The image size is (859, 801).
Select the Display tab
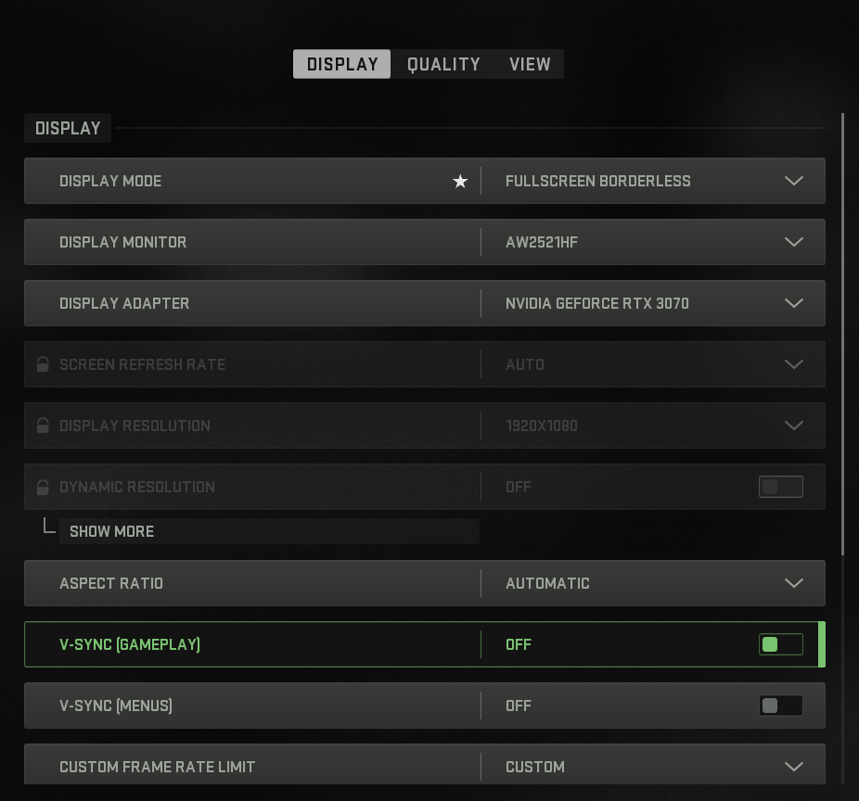point(341,64)
